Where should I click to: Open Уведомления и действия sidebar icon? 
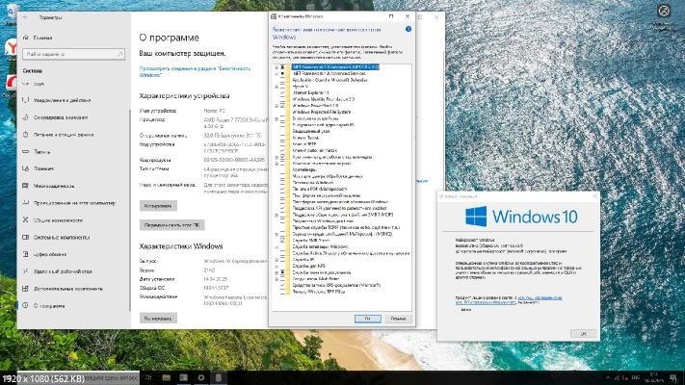(26, 100)
